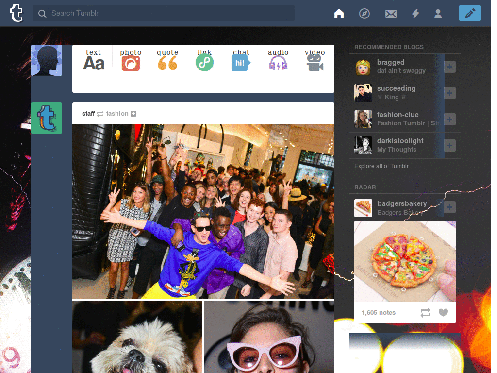This screenshot has height=373, width=497.
Task: Click the blue compose pencil button
Action: point(470,13)
